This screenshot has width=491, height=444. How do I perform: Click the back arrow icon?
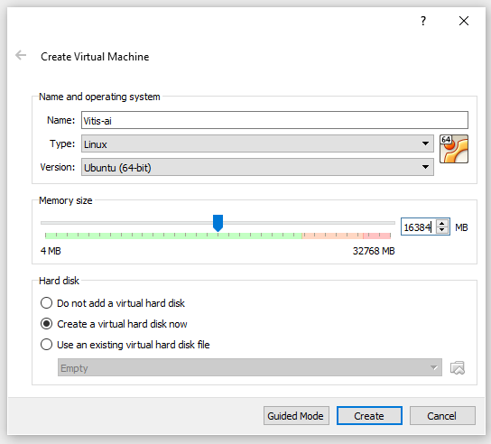click(x=21, y=55)
